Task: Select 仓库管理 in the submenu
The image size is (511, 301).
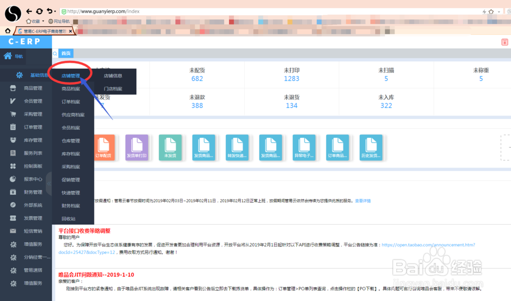Action: 71,141
